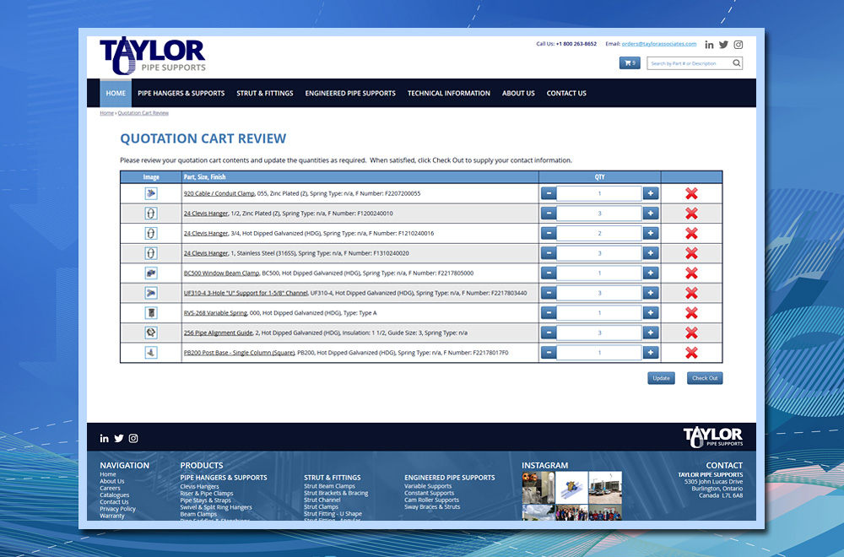
Task: Click the LinkedIn icon in the header
Action: (x=709, y=45)
